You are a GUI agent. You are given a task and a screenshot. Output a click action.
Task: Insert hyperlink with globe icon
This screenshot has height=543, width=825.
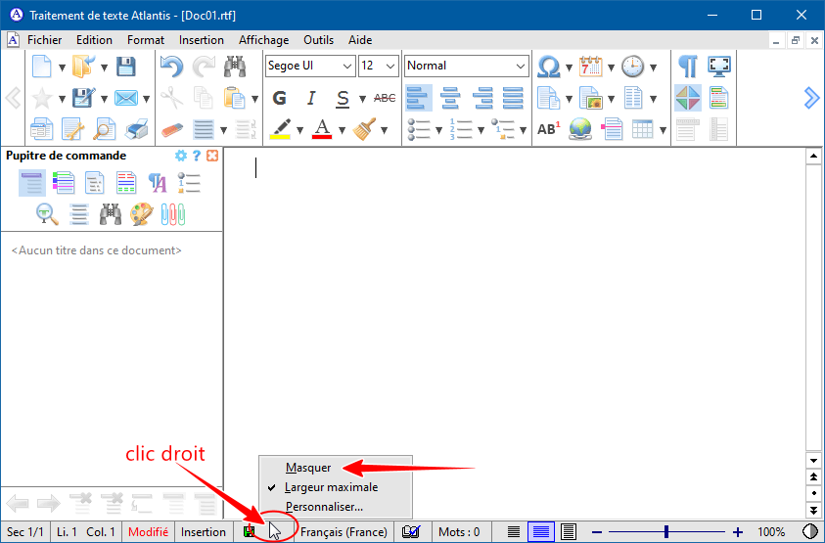[x=579, y=129]
